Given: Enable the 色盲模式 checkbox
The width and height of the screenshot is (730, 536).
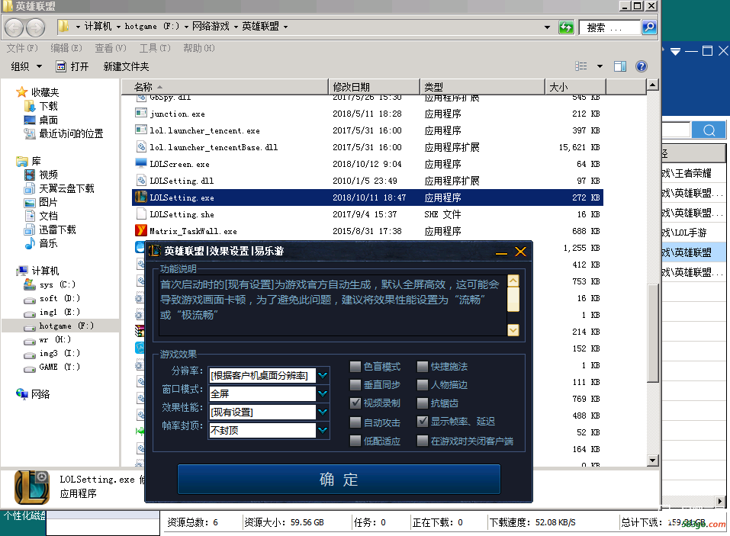Looking at the screenshot, I should 355,367.
